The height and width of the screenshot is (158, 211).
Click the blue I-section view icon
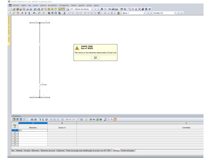coord(64,13)
